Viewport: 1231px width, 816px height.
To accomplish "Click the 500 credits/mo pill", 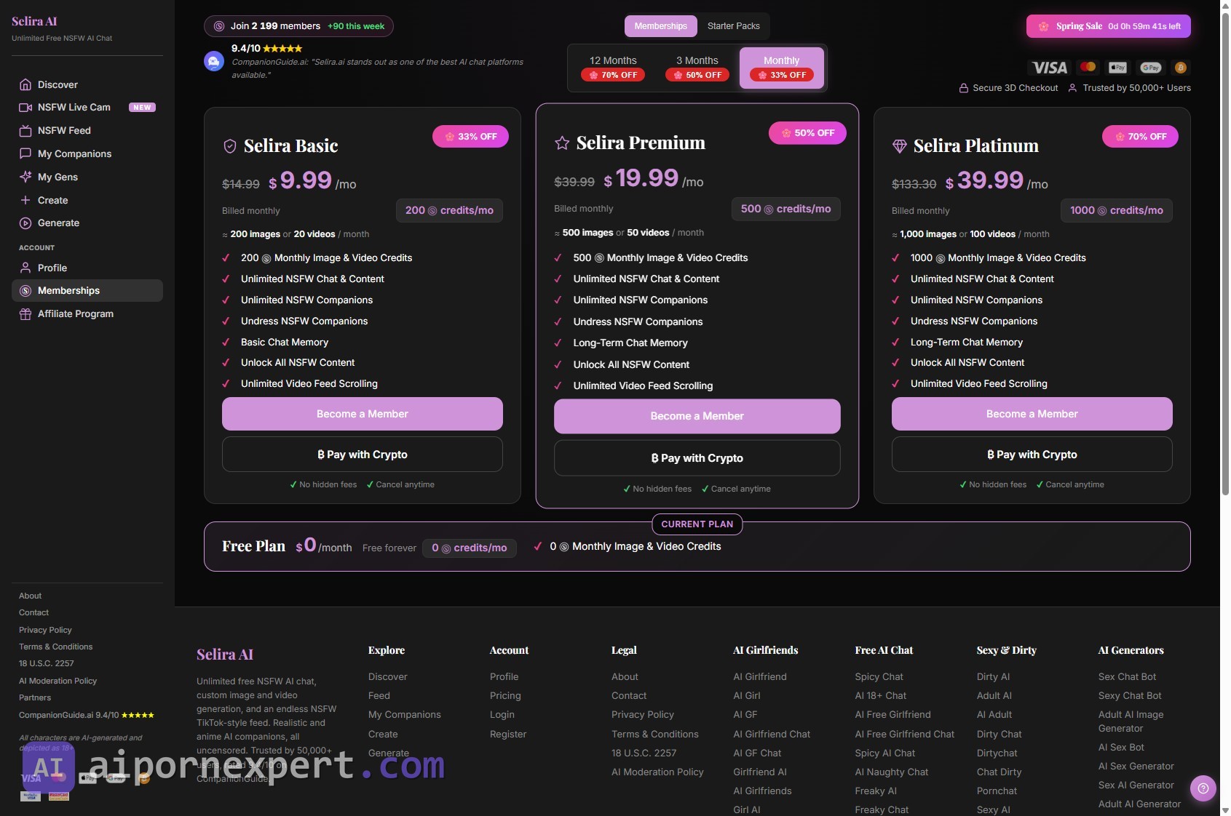I will [786, 209].
